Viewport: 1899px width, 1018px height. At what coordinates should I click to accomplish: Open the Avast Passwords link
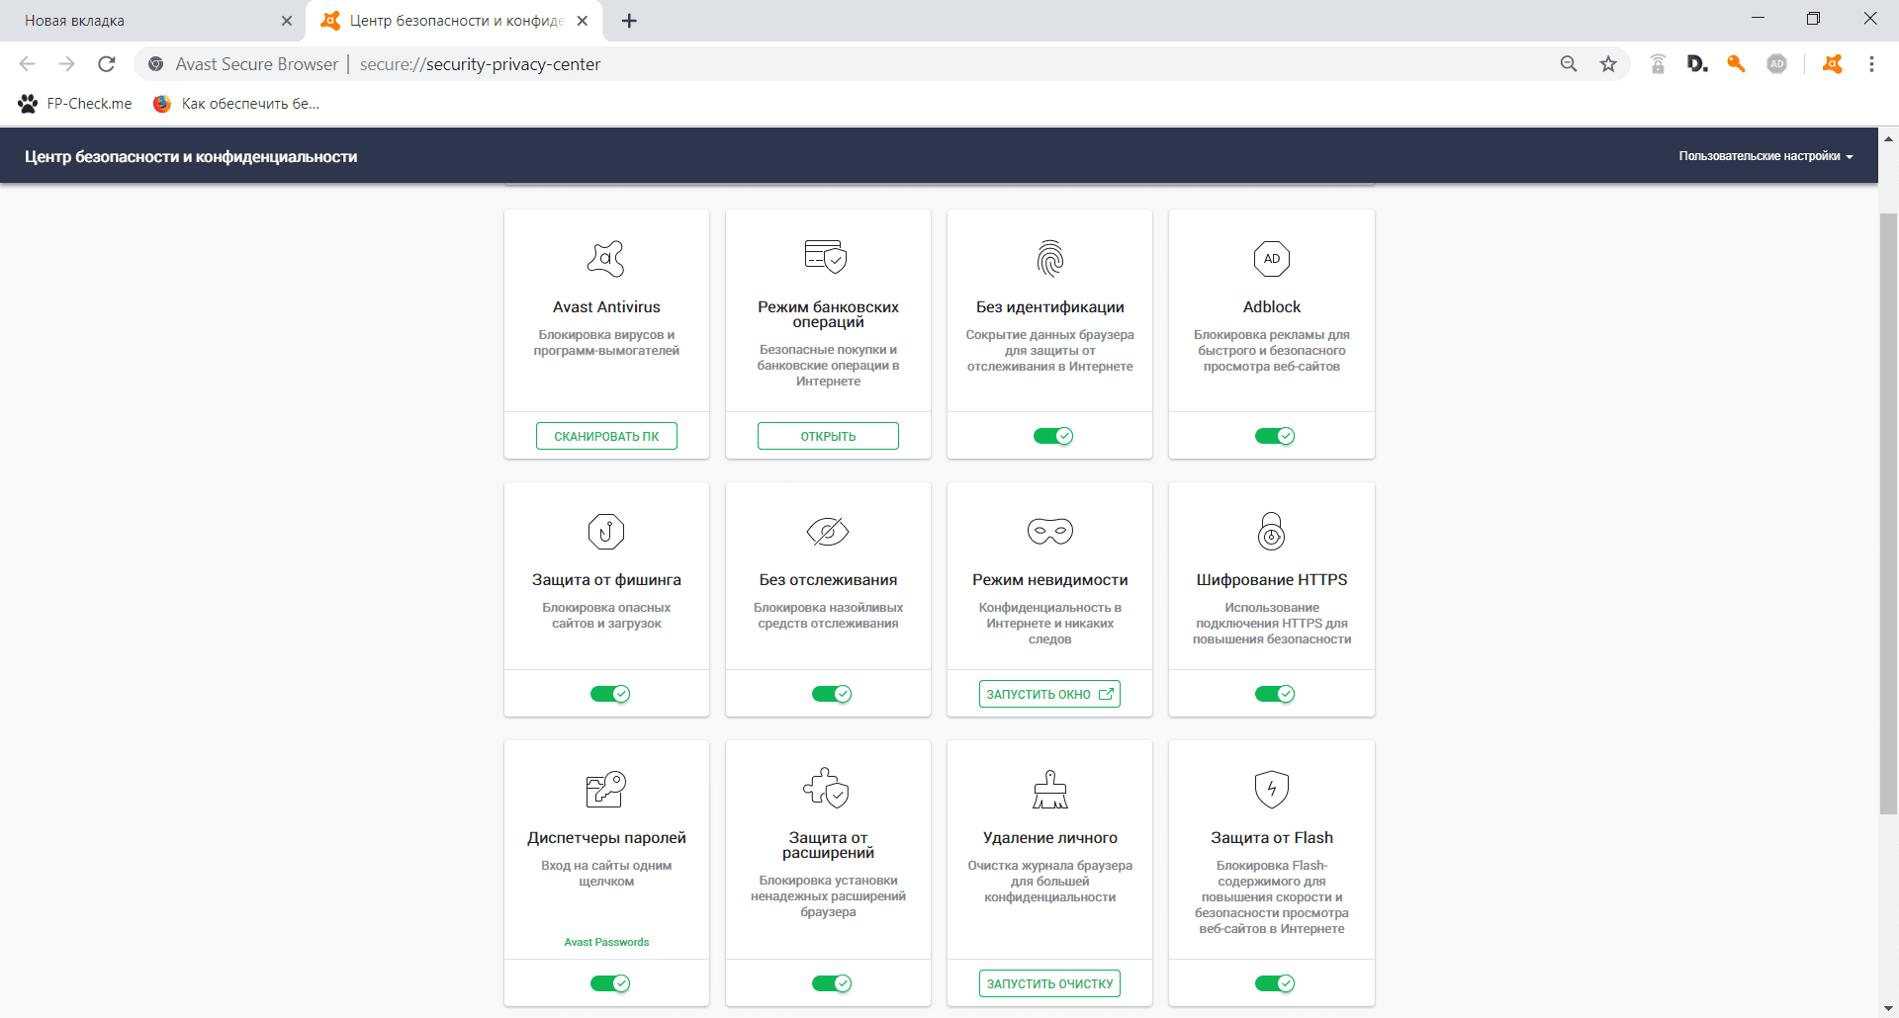coord(606,942)
